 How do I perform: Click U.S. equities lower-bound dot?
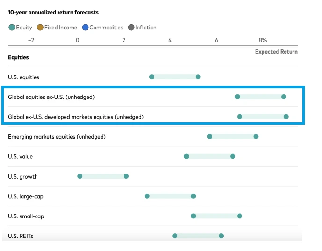152,77
